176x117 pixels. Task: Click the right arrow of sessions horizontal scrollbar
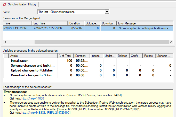(x=171, y=42)
